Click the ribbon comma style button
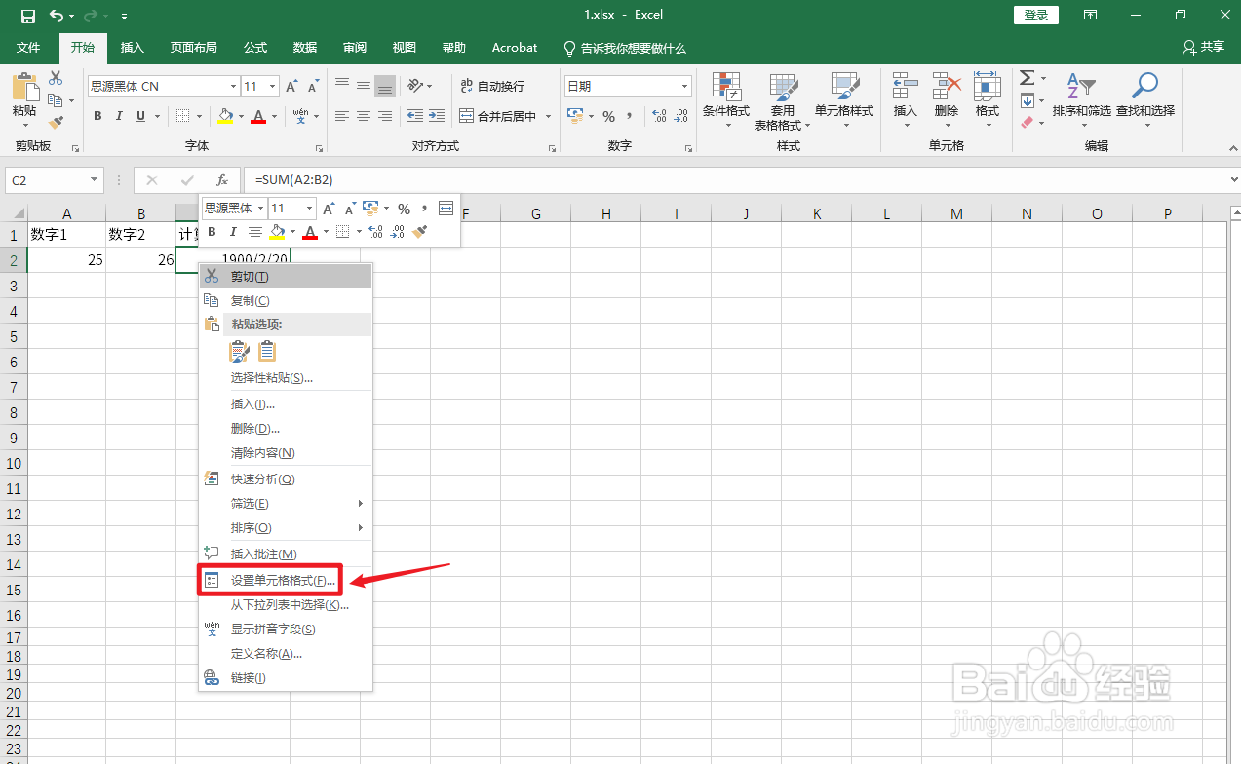The width and height of the screenshot is (1241, 764). [630, 116]
